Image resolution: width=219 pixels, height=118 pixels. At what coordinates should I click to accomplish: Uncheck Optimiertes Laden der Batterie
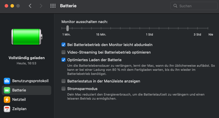[x=63, y=60]
